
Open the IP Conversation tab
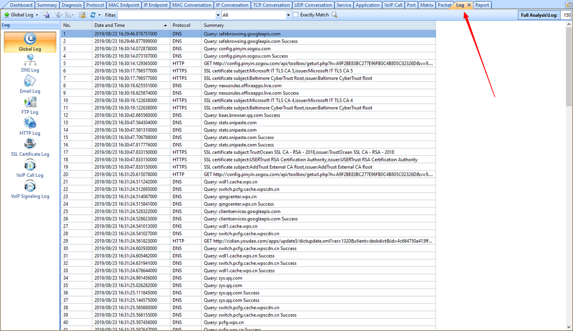click(x=233, y=5)
